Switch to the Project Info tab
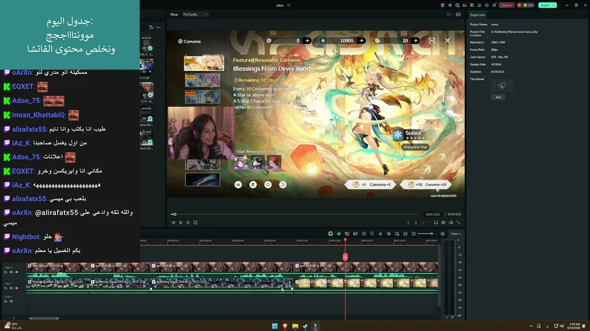590x331 pixels. point(478,15)
